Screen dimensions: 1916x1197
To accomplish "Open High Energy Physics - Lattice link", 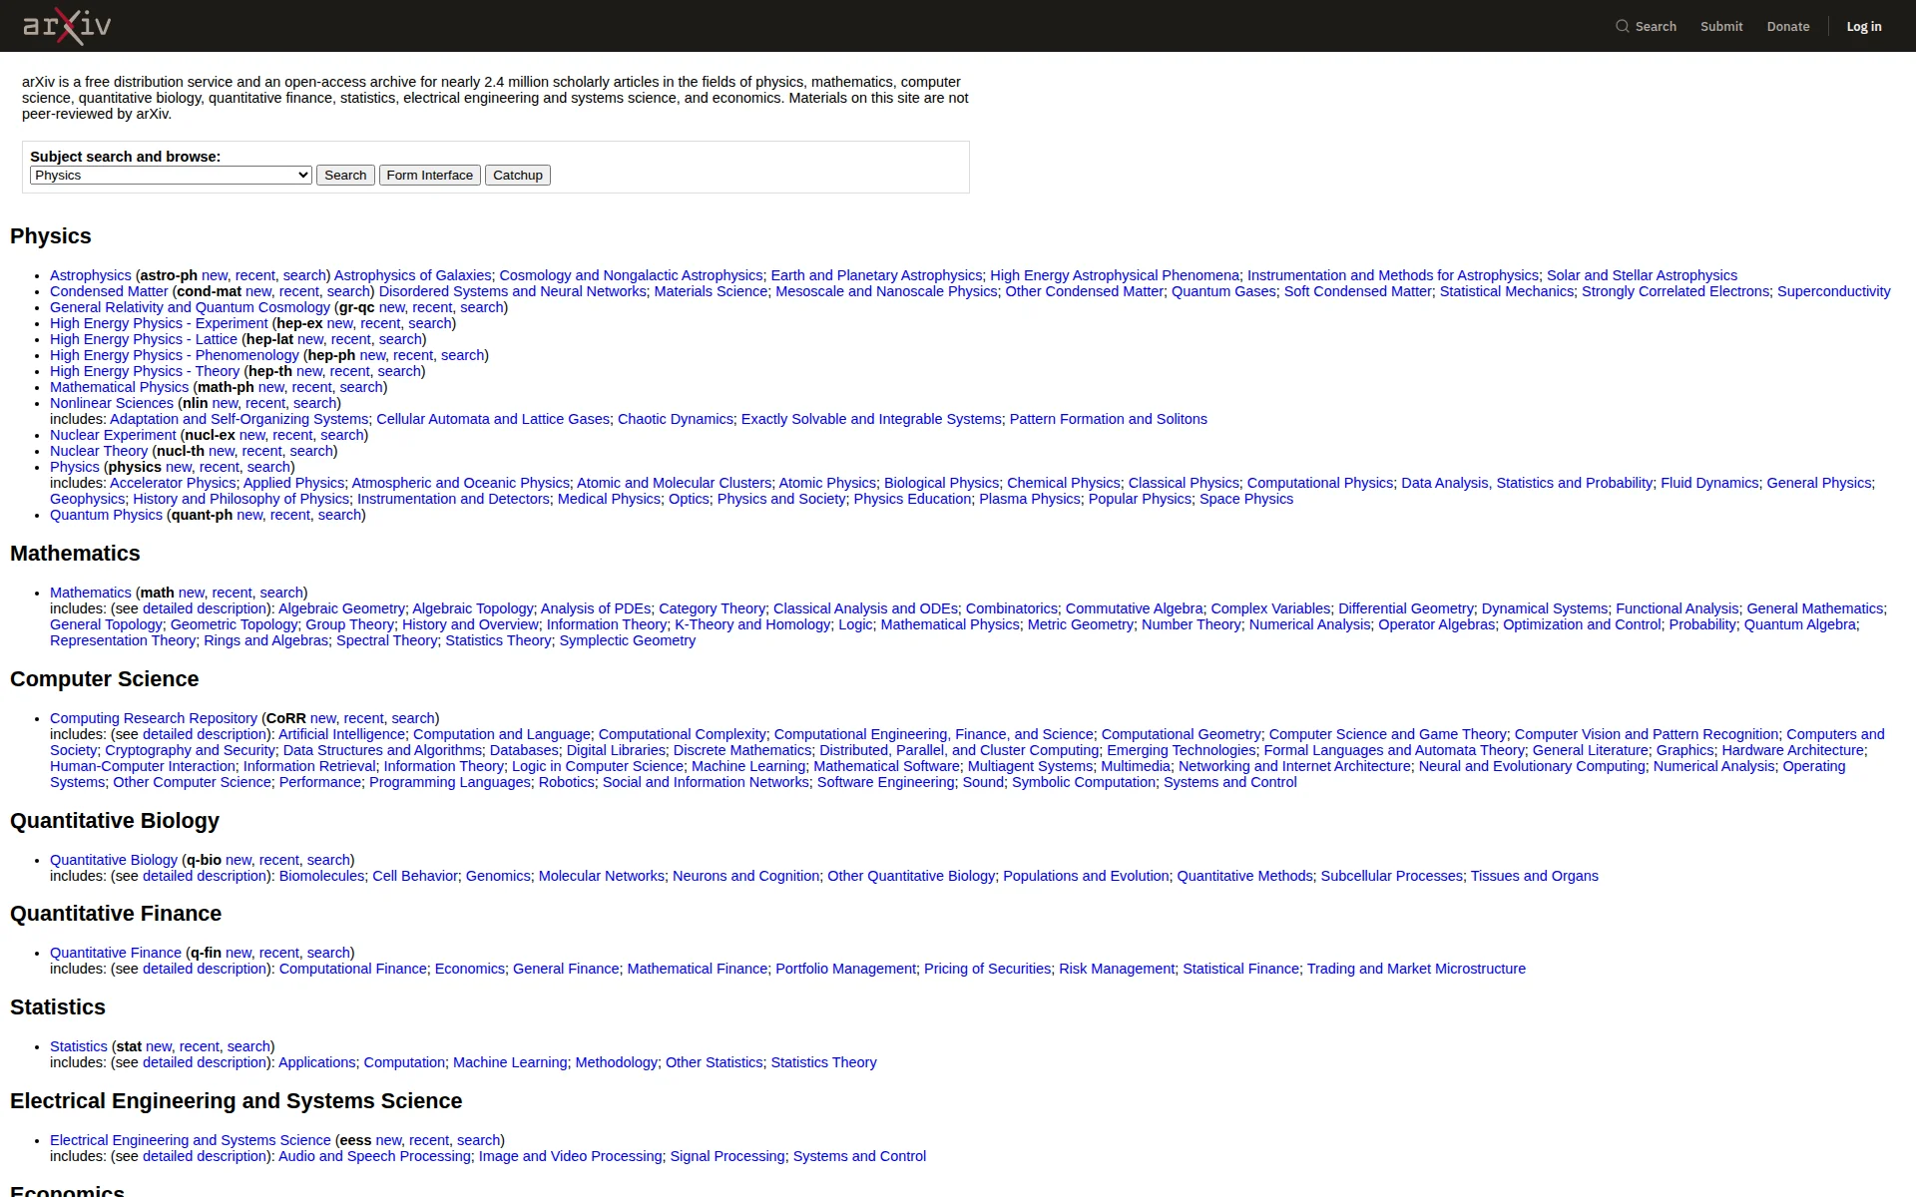I will tap(144, 339).
